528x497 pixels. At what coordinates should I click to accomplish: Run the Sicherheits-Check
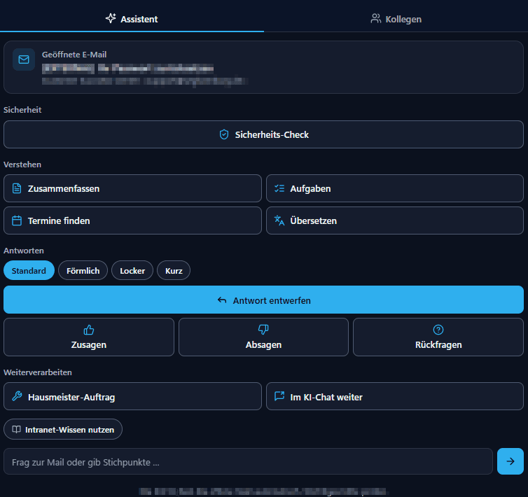(264, 134)
